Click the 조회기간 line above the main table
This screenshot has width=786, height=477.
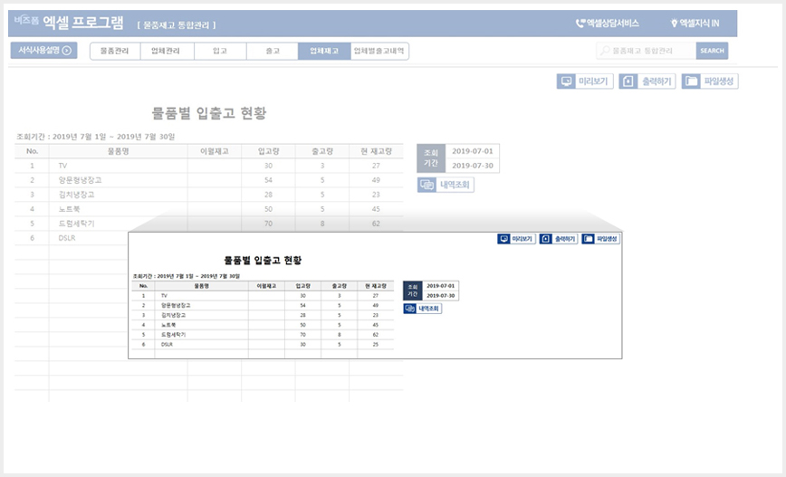[x=96, y=137]
